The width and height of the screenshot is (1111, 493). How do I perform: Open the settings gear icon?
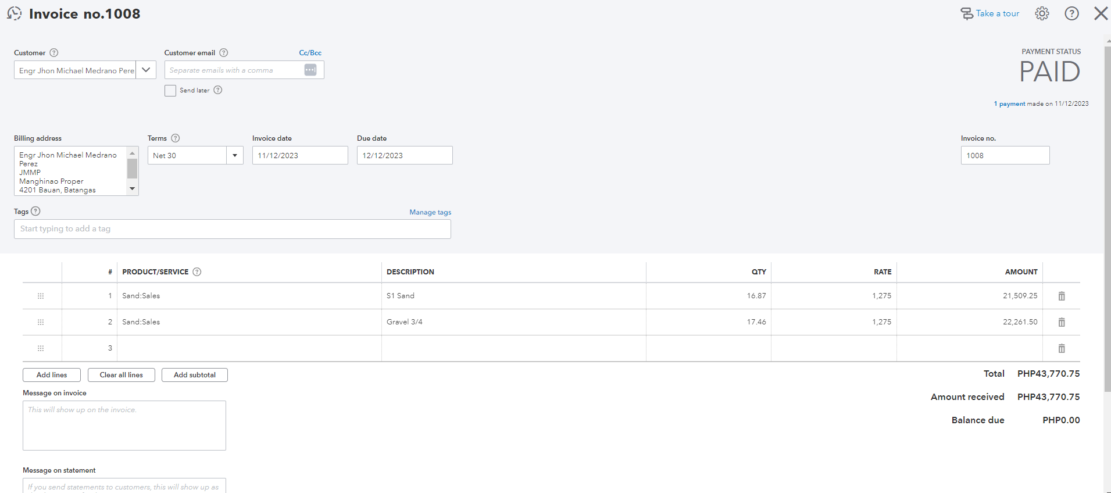point(1042,13)
